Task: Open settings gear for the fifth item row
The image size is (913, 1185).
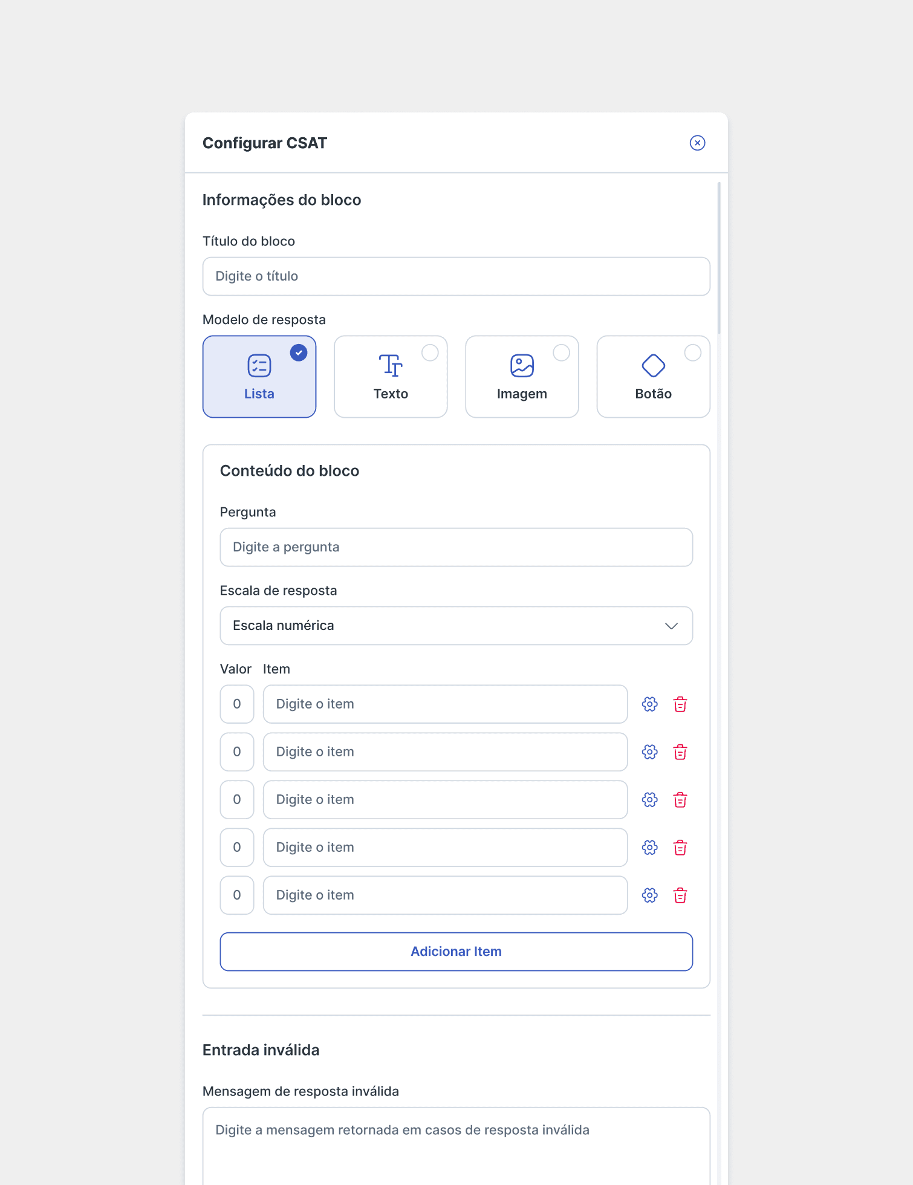Action: [x=649, y=895]
